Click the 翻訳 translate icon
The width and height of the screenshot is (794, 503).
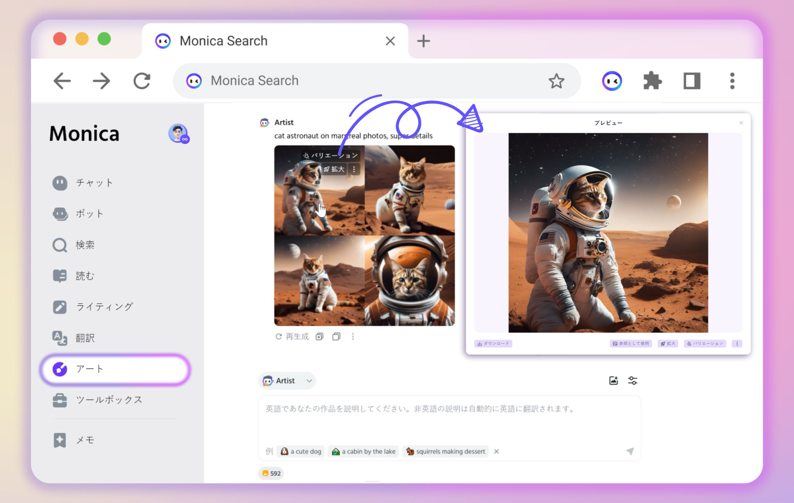[x=60, y=338]
